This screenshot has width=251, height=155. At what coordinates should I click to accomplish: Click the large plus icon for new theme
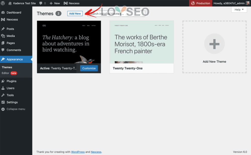click(x=214, y=44)
